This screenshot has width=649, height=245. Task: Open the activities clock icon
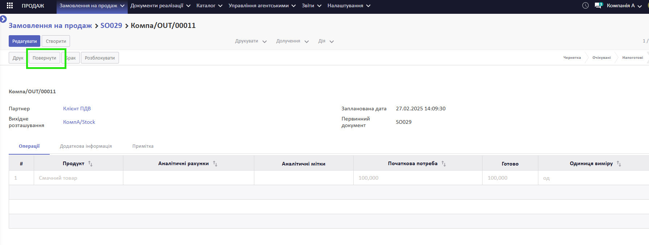pos(585,5)
